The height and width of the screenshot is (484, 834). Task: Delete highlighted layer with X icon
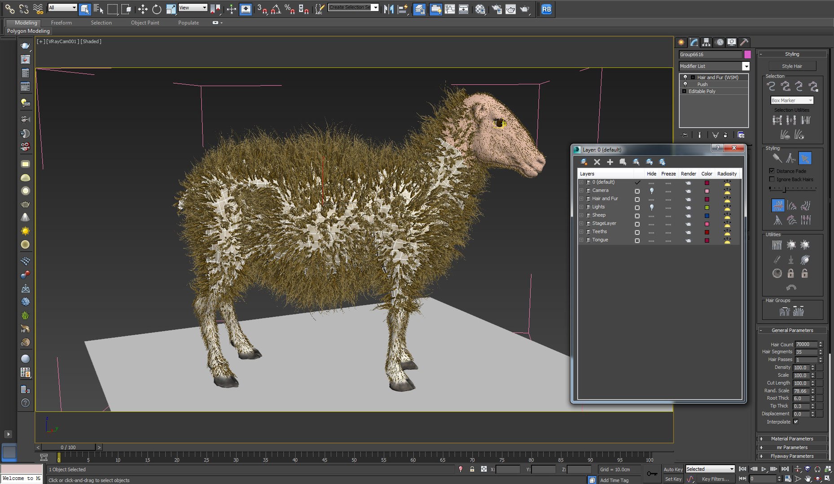point(597,162)
